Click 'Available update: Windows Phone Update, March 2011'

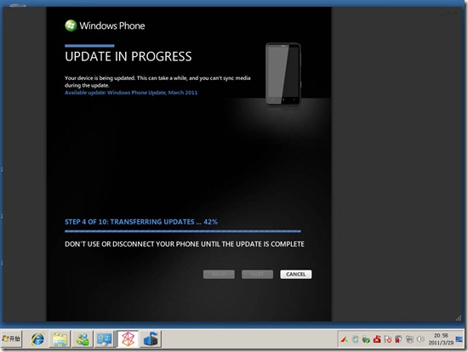[131, 93]
